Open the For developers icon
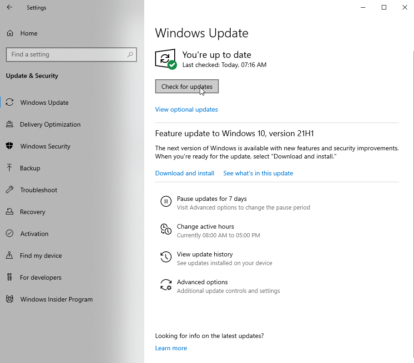Viewport: 414px width, 363px height. (x=9, y=277)
